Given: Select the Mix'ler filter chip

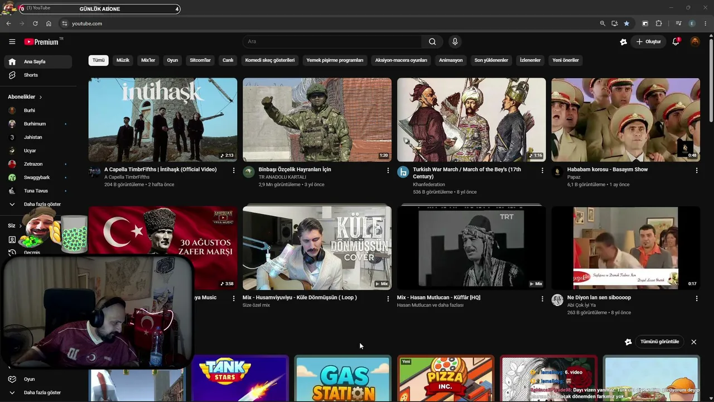Looking at the screenshot, I should pos(148,60).
